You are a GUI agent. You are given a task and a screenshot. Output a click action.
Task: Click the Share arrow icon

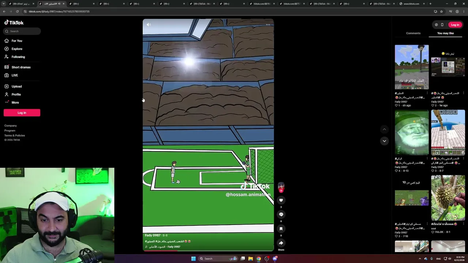tap(281, 243)
